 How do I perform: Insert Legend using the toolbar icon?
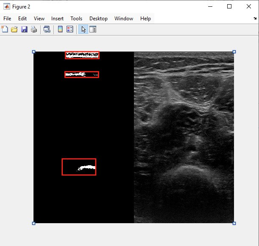pos(70,29)
